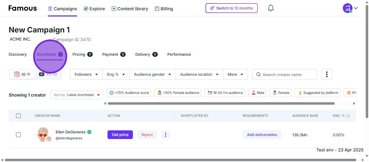Open Sort by Latest shortlisted dropdown
The height and width of the screenshot is (162, 369).
coord(76,95)
